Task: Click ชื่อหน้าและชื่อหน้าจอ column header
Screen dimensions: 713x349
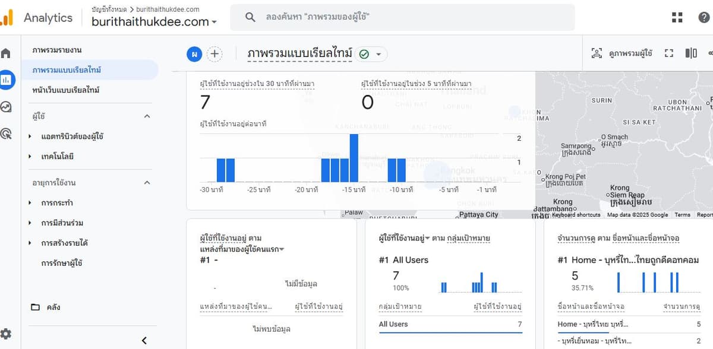Action: pyautogui.click(x=591, y=306)
